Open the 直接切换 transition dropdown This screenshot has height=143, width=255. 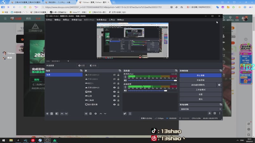point(200,109)
